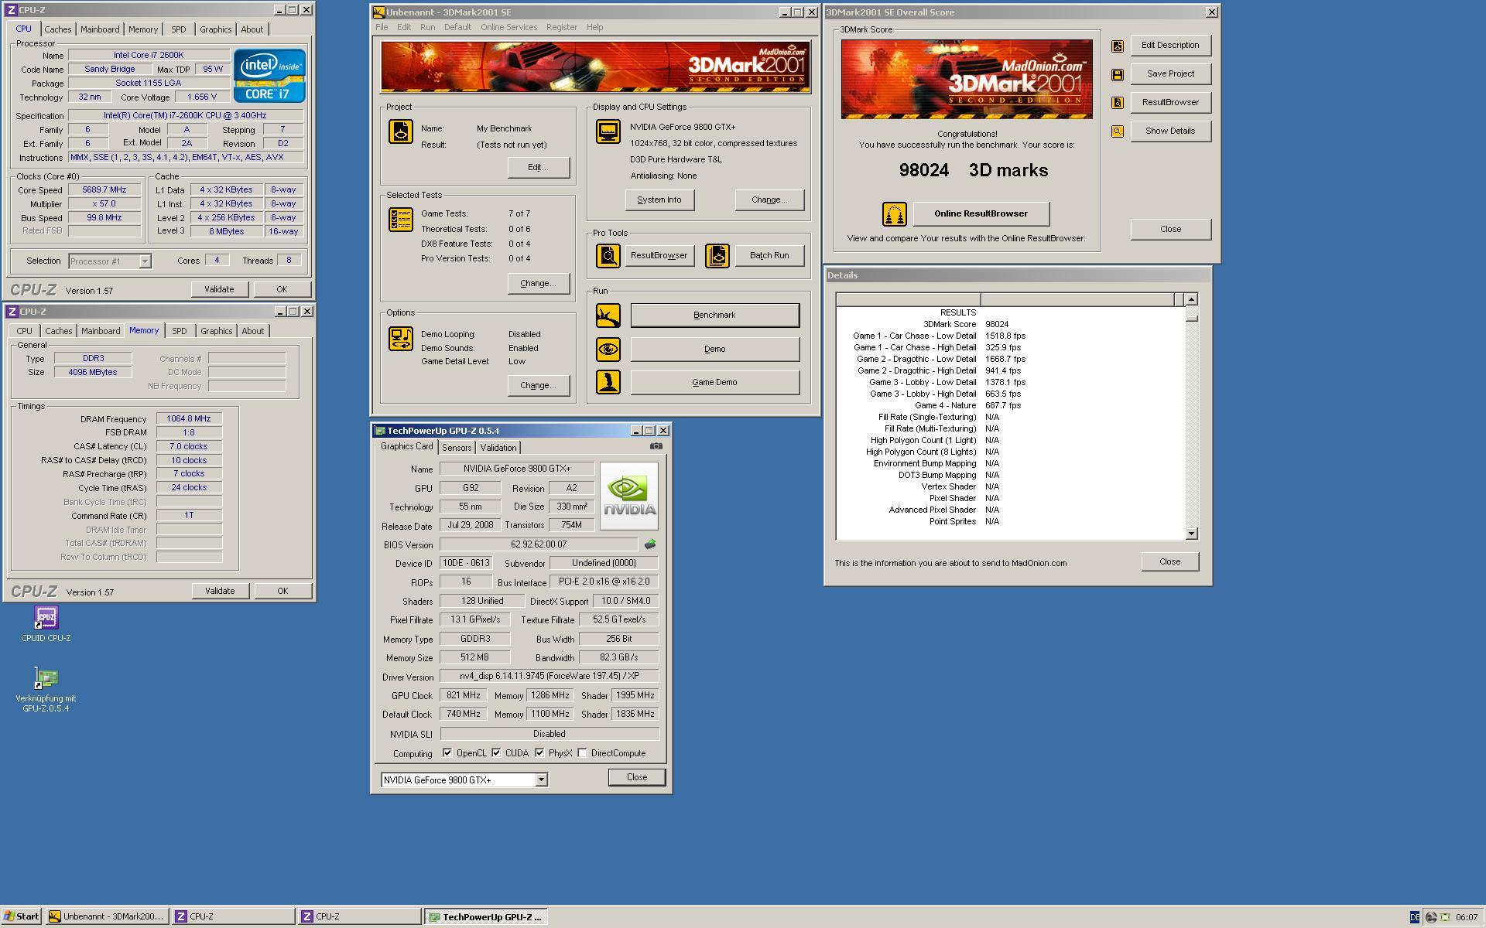Click the Options icon in 3DMark2001
The image size is (1486, 928).
tap(400, 339)
